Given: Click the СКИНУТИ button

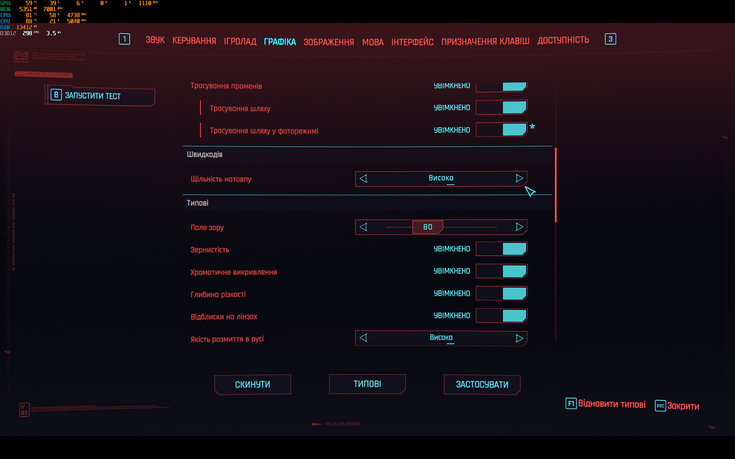Looking at the screenshot, I should [252, 384].
